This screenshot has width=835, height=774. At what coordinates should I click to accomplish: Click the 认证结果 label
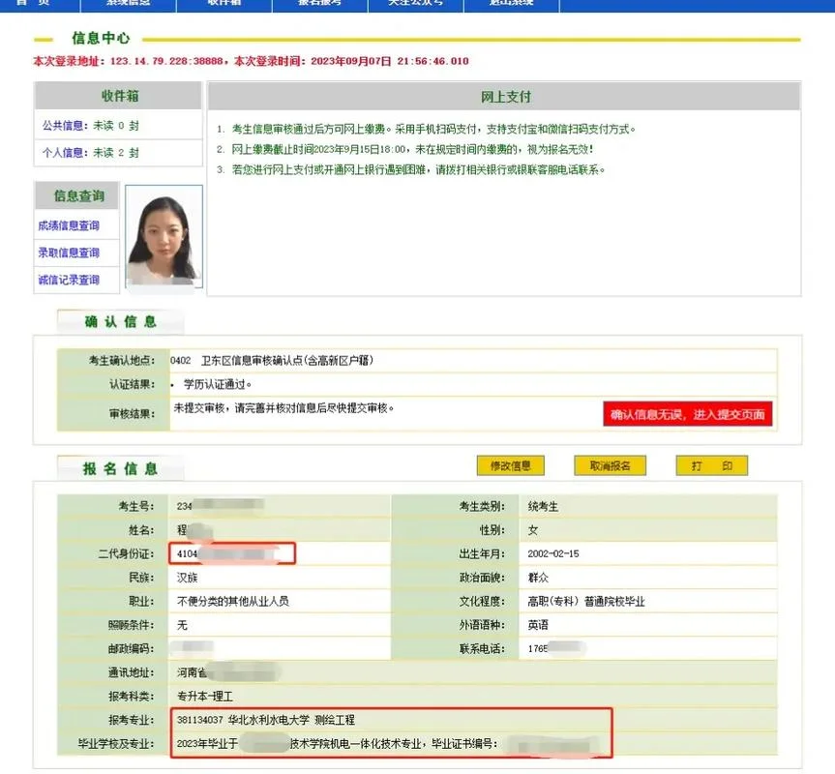132,384
